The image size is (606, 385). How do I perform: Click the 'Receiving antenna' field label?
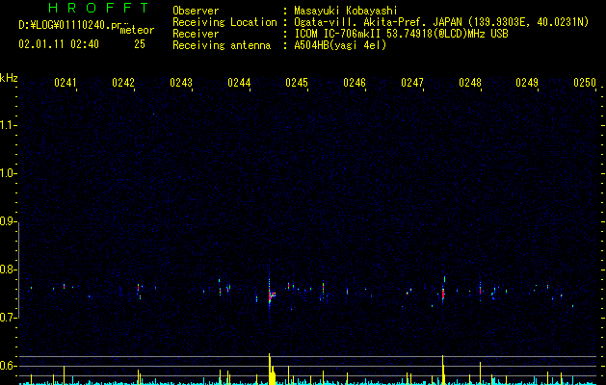coord(222,45)
